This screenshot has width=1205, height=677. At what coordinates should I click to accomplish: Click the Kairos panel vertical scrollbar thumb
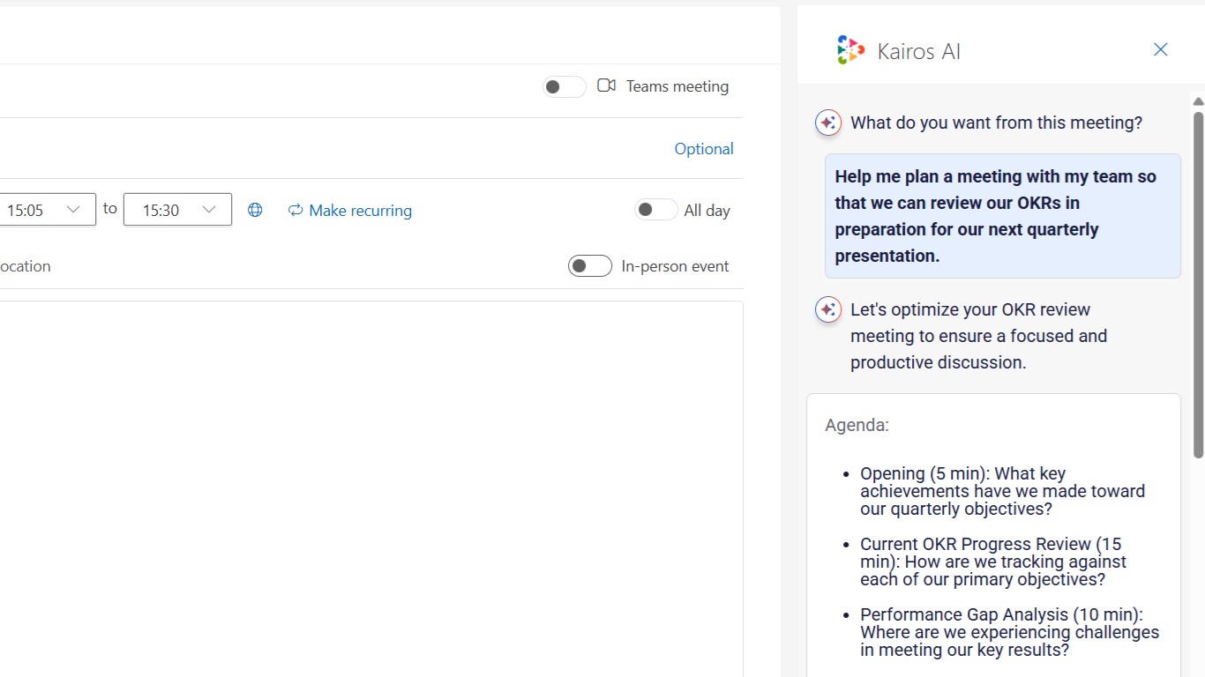1198,282
